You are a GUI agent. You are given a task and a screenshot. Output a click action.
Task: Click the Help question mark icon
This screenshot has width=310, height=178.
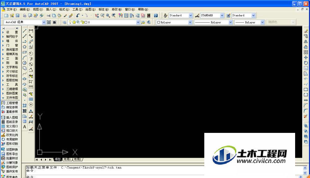tap(156, 15)
